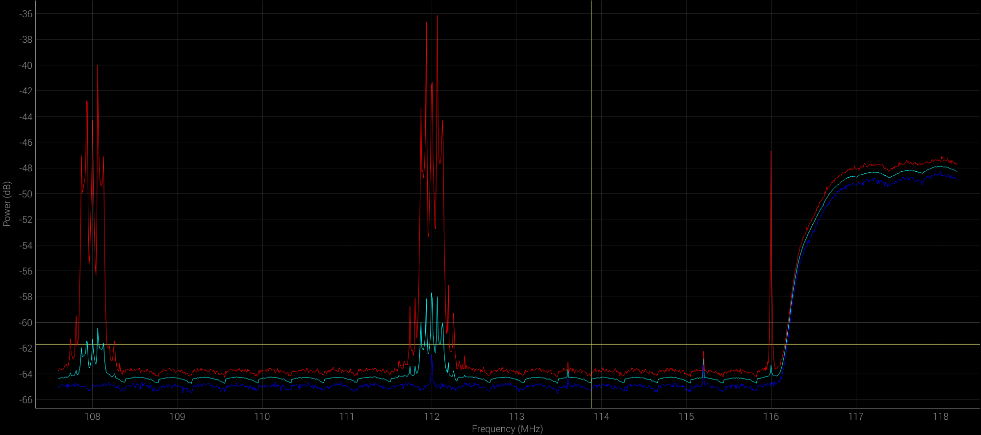
Task: Click the small spike near 115.2 MHz
Action: [703, 353]
